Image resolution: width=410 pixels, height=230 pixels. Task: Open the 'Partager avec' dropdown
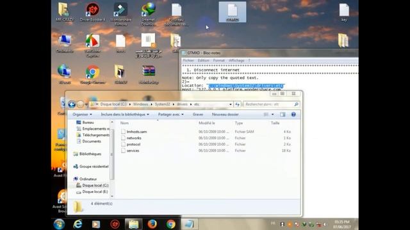pyautogui.click(x=171, y=114)
